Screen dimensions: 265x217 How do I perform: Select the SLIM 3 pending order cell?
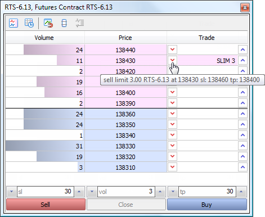pos(208,60)
